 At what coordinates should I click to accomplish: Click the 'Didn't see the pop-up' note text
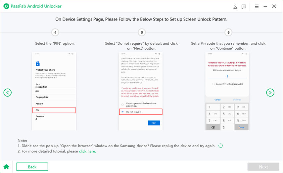pos(117,146)
